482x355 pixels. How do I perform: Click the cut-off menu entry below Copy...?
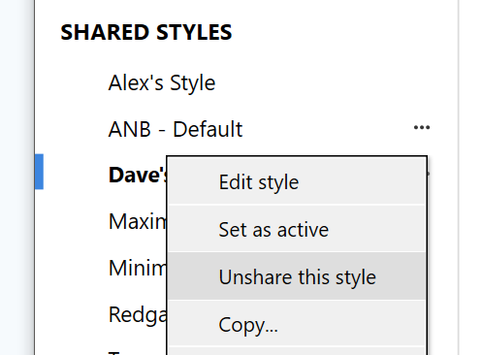[x=297, y=351]
